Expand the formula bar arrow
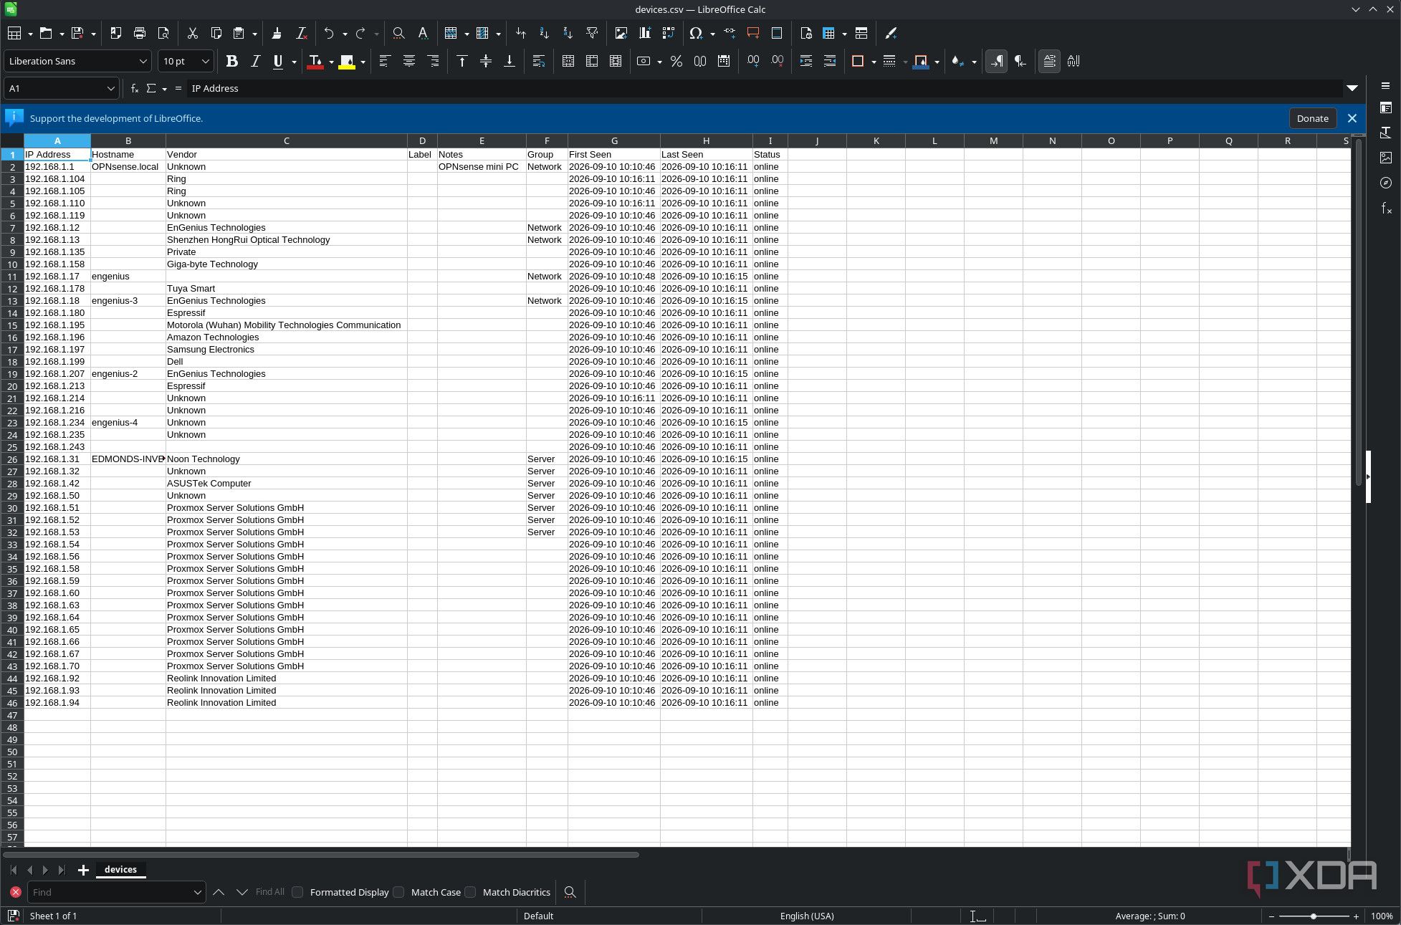The width and height of the screenshot is (1401, 925). tap(1352, 88)
